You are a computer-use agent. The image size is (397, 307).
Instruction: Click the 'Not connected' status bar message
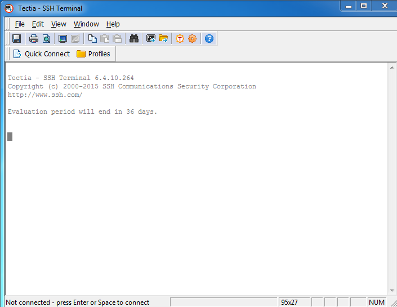tap(78, 302)
